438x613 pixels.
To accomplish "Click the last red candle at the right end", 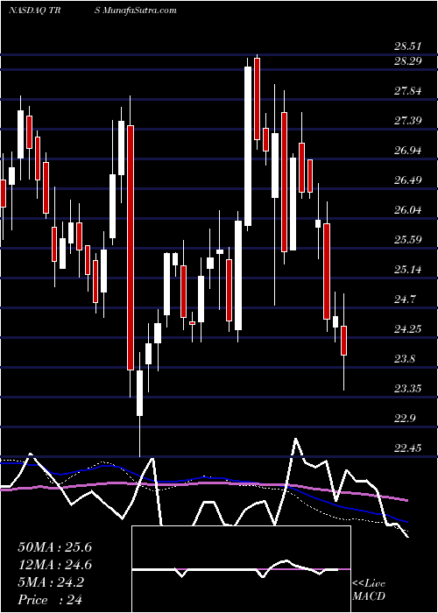I will 344,341.
